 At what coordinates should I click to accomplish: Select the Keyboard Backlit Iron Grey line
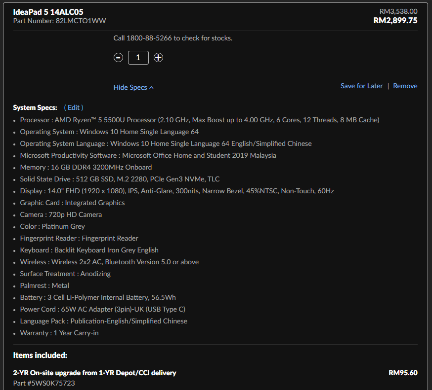coord(89,250)
